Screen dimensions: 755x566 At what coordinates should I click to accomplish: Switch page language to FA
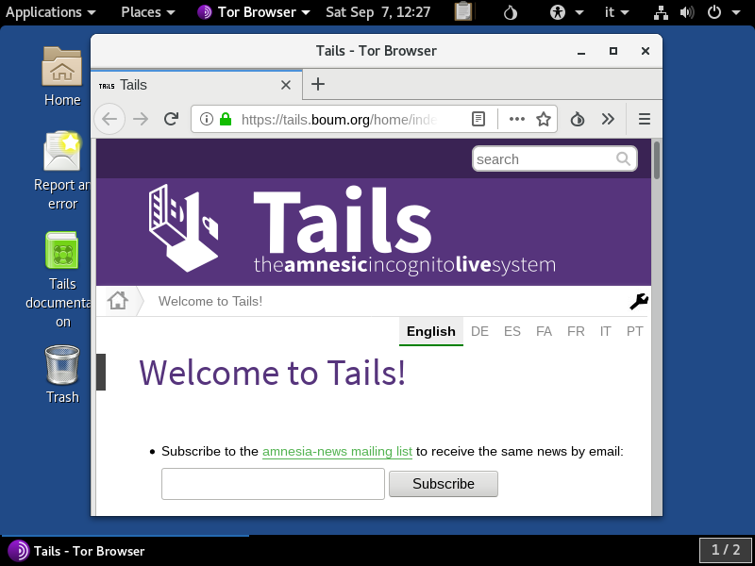pyautogui.click(x=544, y=331)
